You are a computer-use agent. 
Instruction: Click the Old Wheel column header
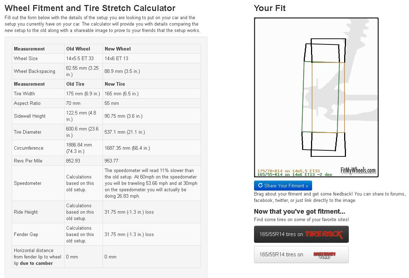tap(78, 49)
